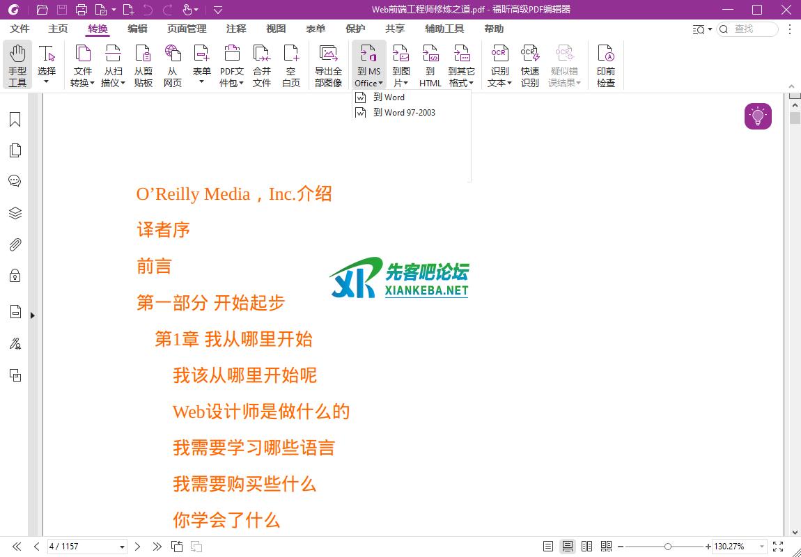801x557 pixels.
Task: Click Quick OCR (快速识别) icon
Action: coord(530,65)
